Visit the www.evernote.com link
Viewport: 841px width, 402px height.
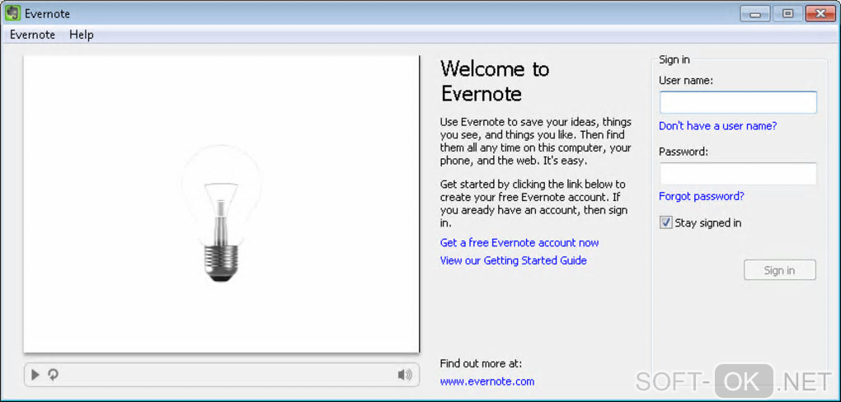(487, 381)
